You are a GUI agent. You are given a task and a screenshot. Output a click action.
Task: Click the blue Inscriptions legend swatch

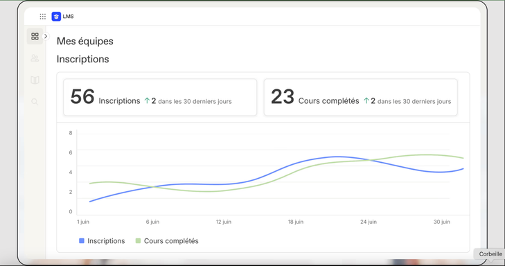pos(82,241)
